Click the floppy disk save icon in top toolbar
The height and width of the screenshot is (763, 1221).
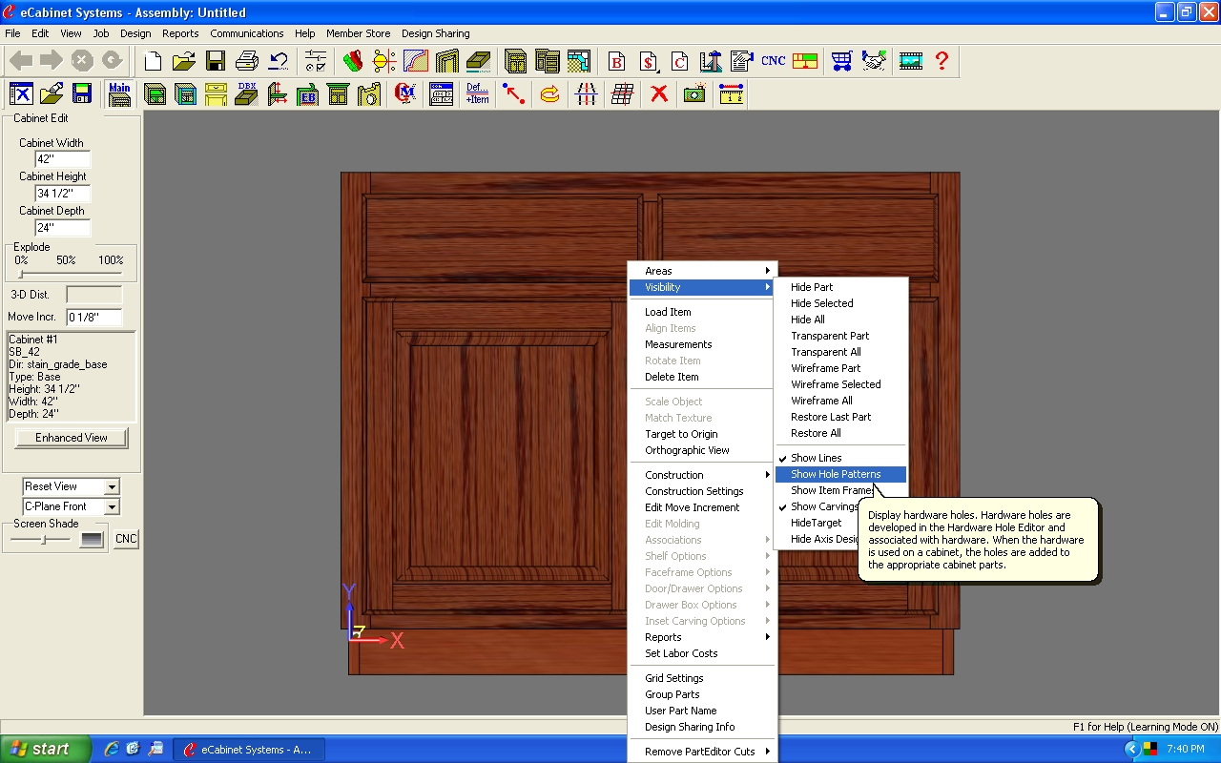tap(216, 61)
